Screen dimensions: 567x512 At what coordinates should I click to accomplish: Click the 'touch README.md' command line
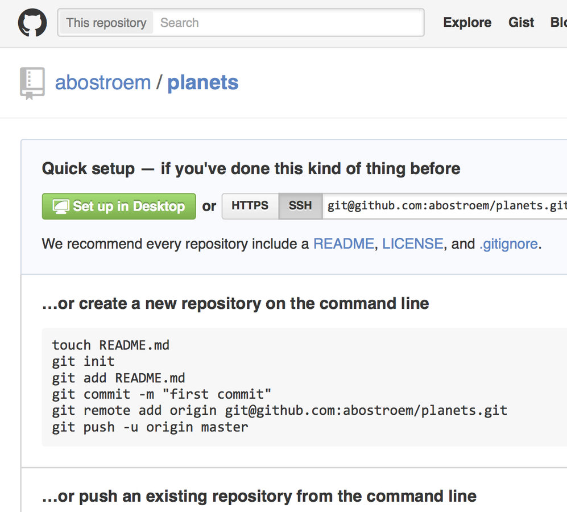pyautogui.click(x=111, y=345)
